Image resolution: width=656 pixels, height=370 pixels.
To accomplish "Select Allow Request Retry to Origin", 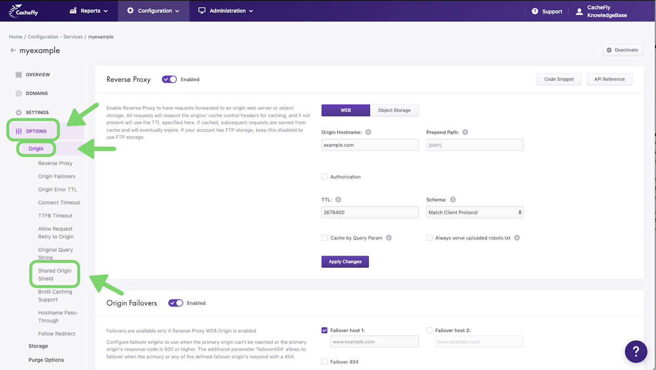I will tap(56, 233).
